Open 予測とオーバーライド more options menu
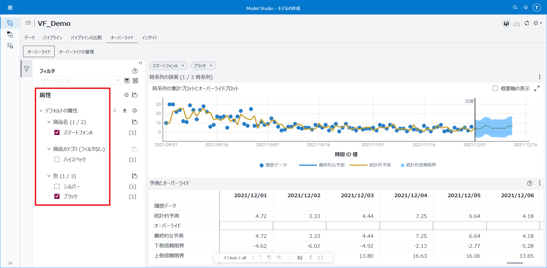 [x=540, y=183]
